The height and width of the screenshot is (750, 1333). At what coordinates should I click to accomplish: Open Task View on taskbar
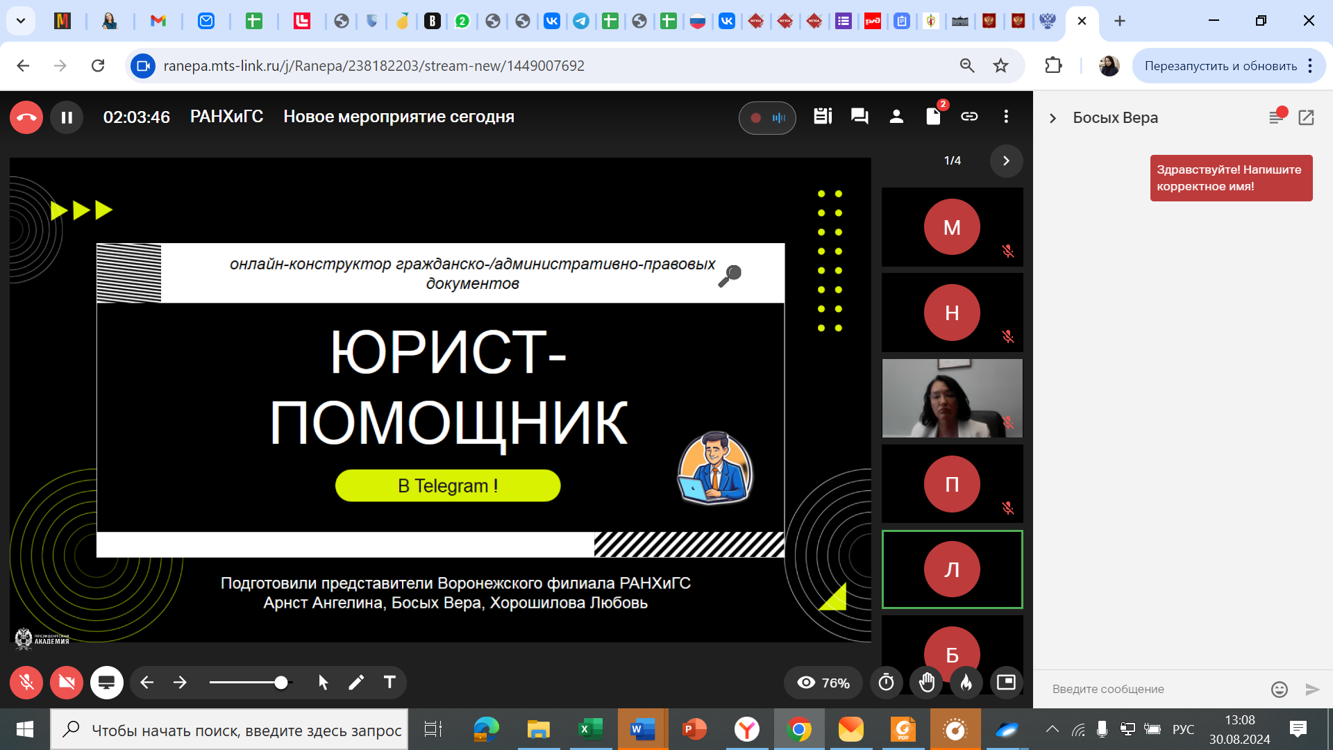[433, 729]
